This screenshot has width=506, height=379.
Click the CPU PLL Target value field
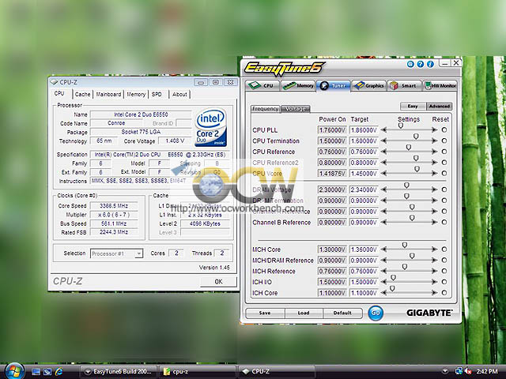[x=364, y=130]
